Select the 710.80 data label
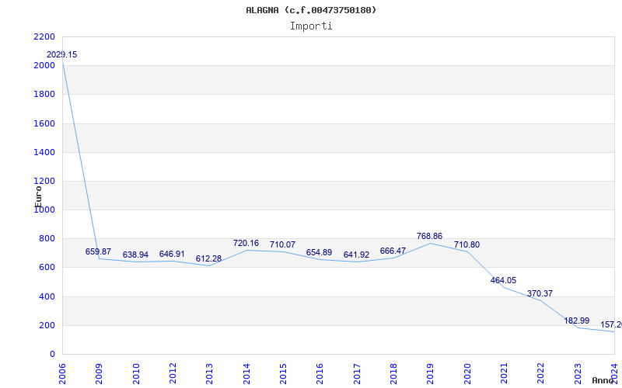Screen dimensions: 622x388 (x=467, y=245)
